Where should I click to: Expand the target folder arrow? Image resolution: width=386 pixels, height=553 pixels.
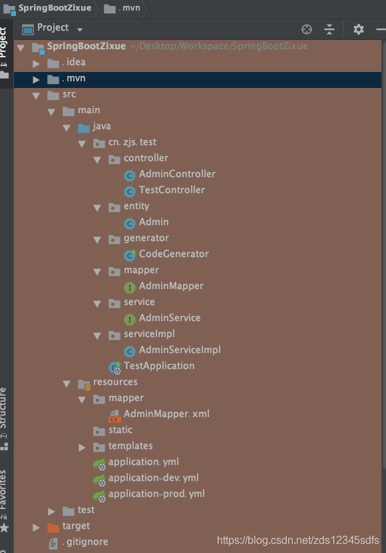(36, 528)
